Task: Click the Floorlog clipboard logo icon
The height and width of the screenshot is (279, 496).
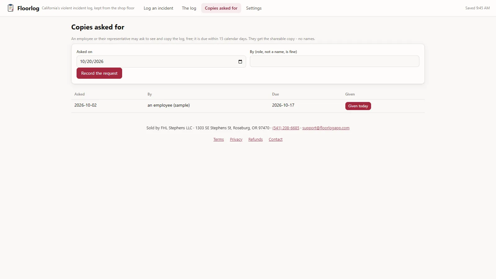Action: (11, 8)
